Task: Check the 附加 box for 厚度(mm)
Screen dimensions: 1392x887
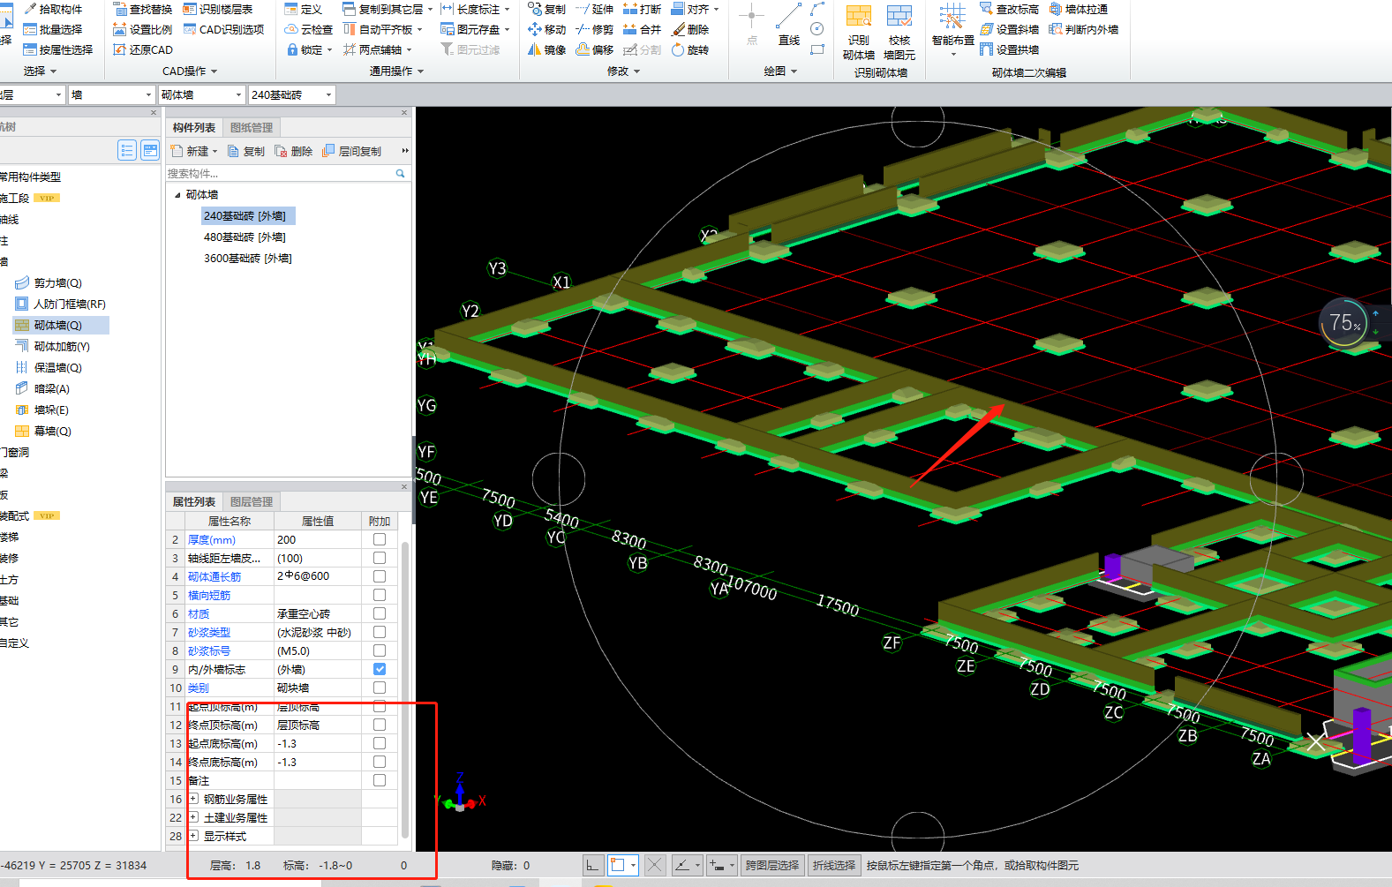Action: tap(379, 539)
